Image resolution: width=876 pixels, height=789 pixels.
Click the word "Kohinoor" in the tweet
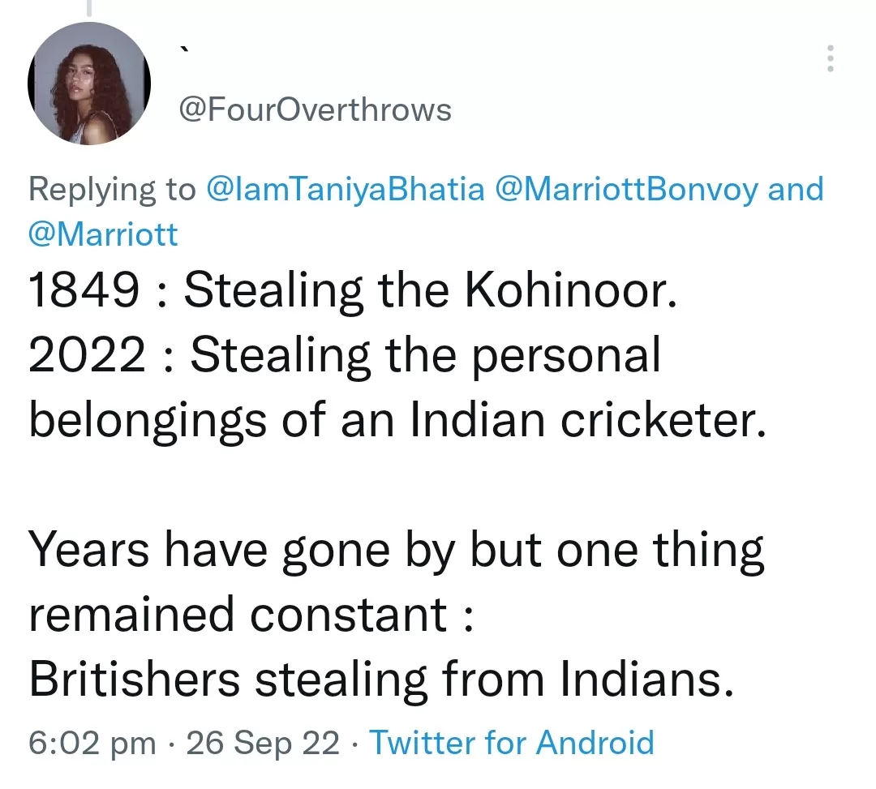tap(570, 292)
